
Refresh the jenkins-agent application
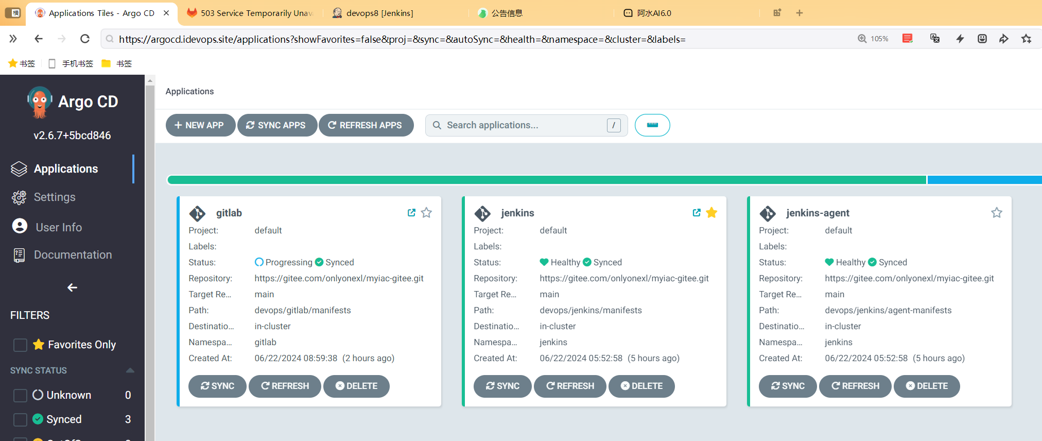[855, 386]
